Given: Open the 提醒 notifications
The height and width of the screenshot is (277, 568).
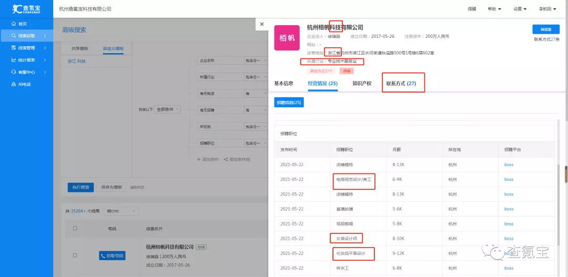Looking at the screenshot, I should click(x=472, y=9).
